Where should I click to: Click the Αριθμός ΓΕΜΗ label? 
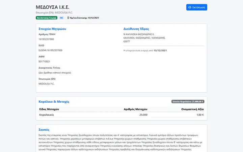tap(47, 34)
